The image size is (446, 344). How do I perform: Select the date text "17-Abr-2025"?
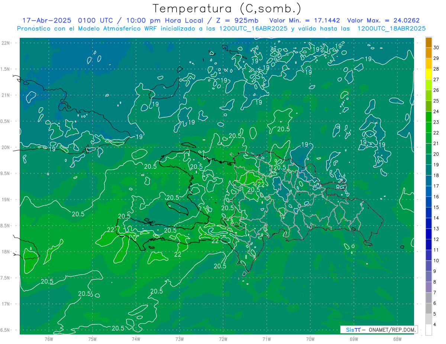(x=47, y=20)
